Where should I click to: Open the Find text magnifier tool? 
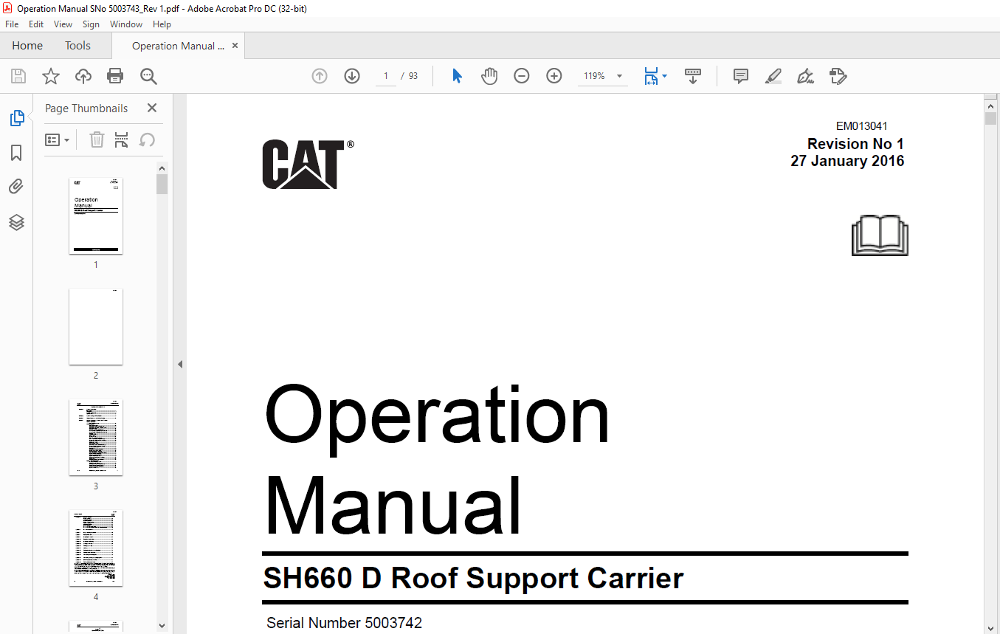coord(148,76)
